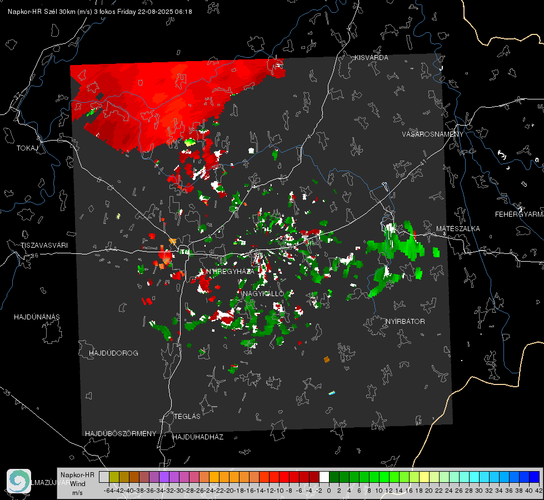The height and width of the screenshot is (500, 544).
Task: Select the HAJDÚHADHÁZ city label
Action: click(x=198, y=437)
